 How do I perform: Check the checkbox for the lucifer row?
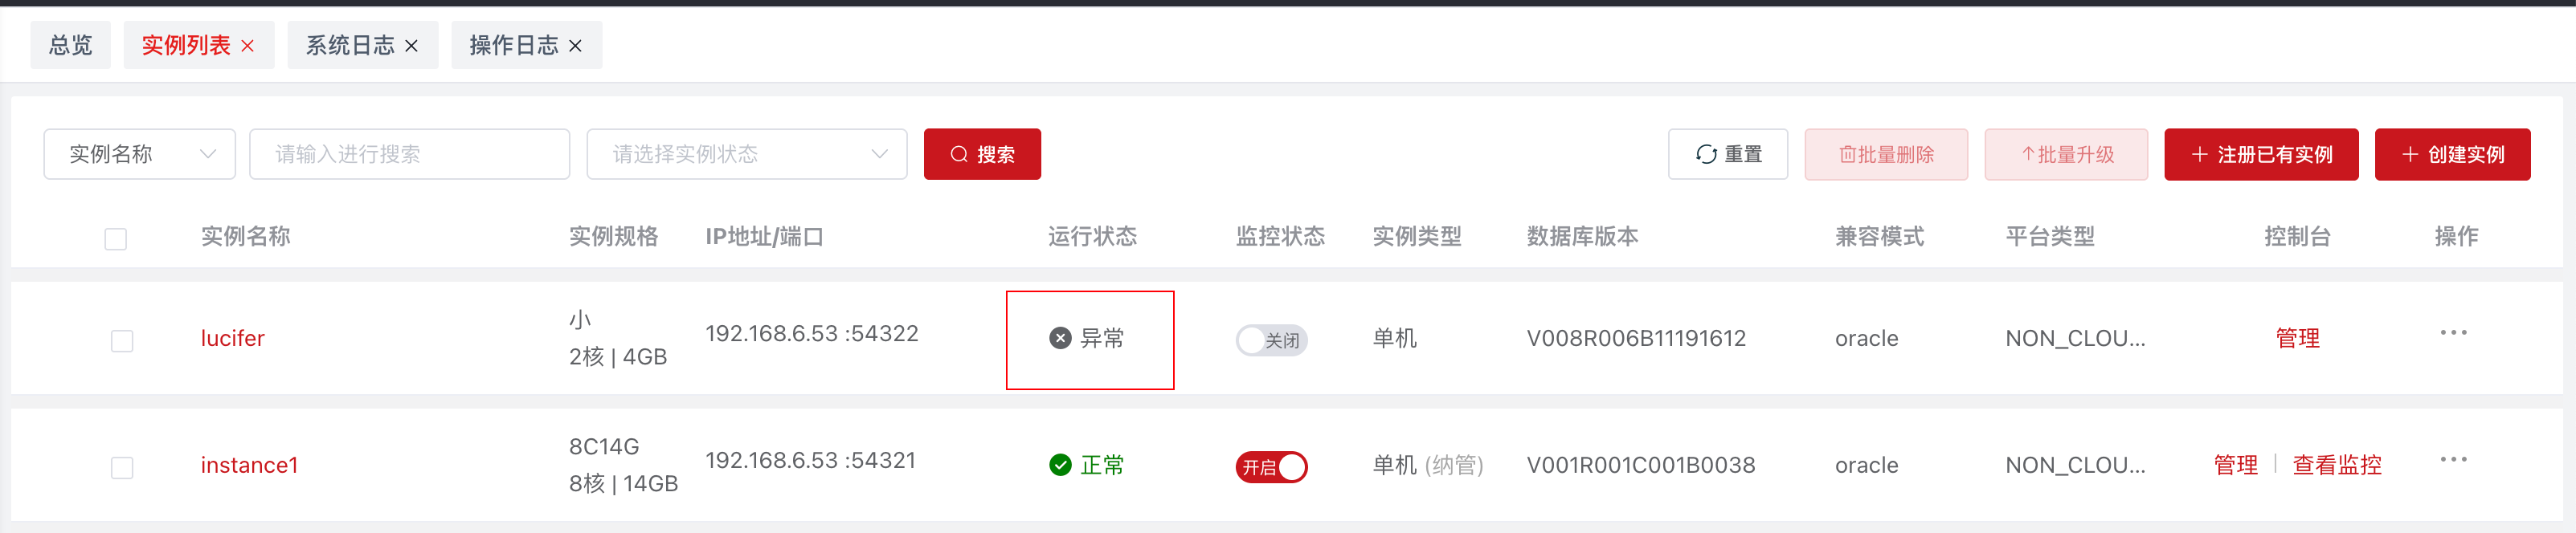click(x=122, y=341)
